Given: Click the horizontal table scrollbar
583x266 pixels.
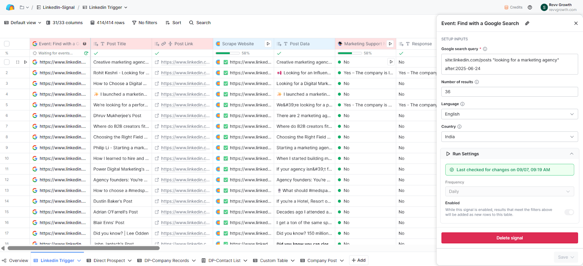Looking at the screenshot, I should click(x=83, y=248).
